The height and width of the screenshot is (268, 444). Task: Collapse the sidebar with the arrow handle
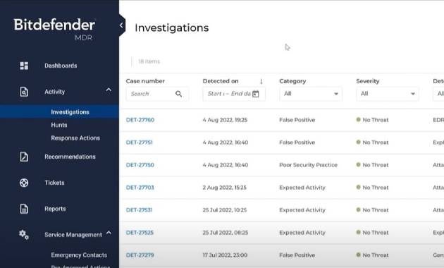coord(122,25)
